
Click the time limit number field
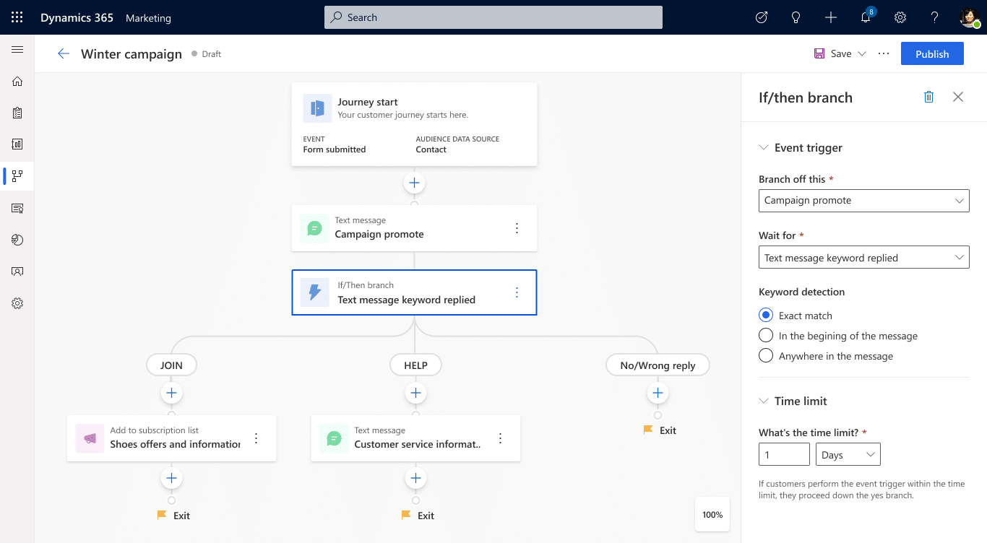[x=784, y=455]
